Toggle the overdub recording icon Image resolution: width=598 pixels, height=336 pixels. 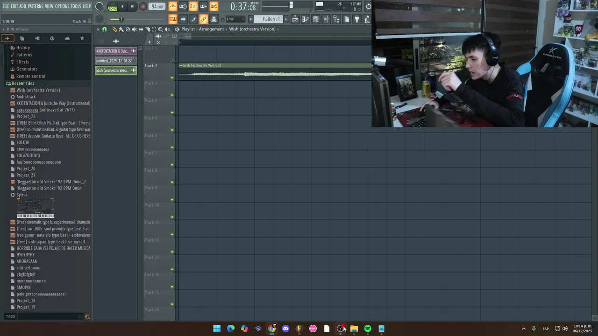[x=203, y=7]
